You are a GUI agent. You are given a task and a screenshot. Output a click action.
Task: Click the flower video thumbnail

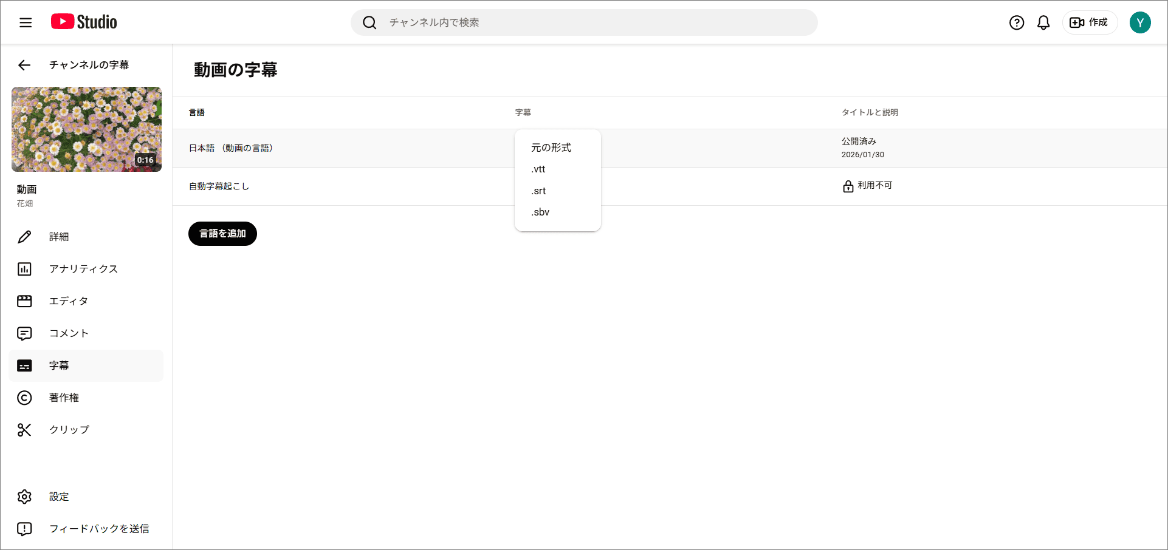coord(86,129)
